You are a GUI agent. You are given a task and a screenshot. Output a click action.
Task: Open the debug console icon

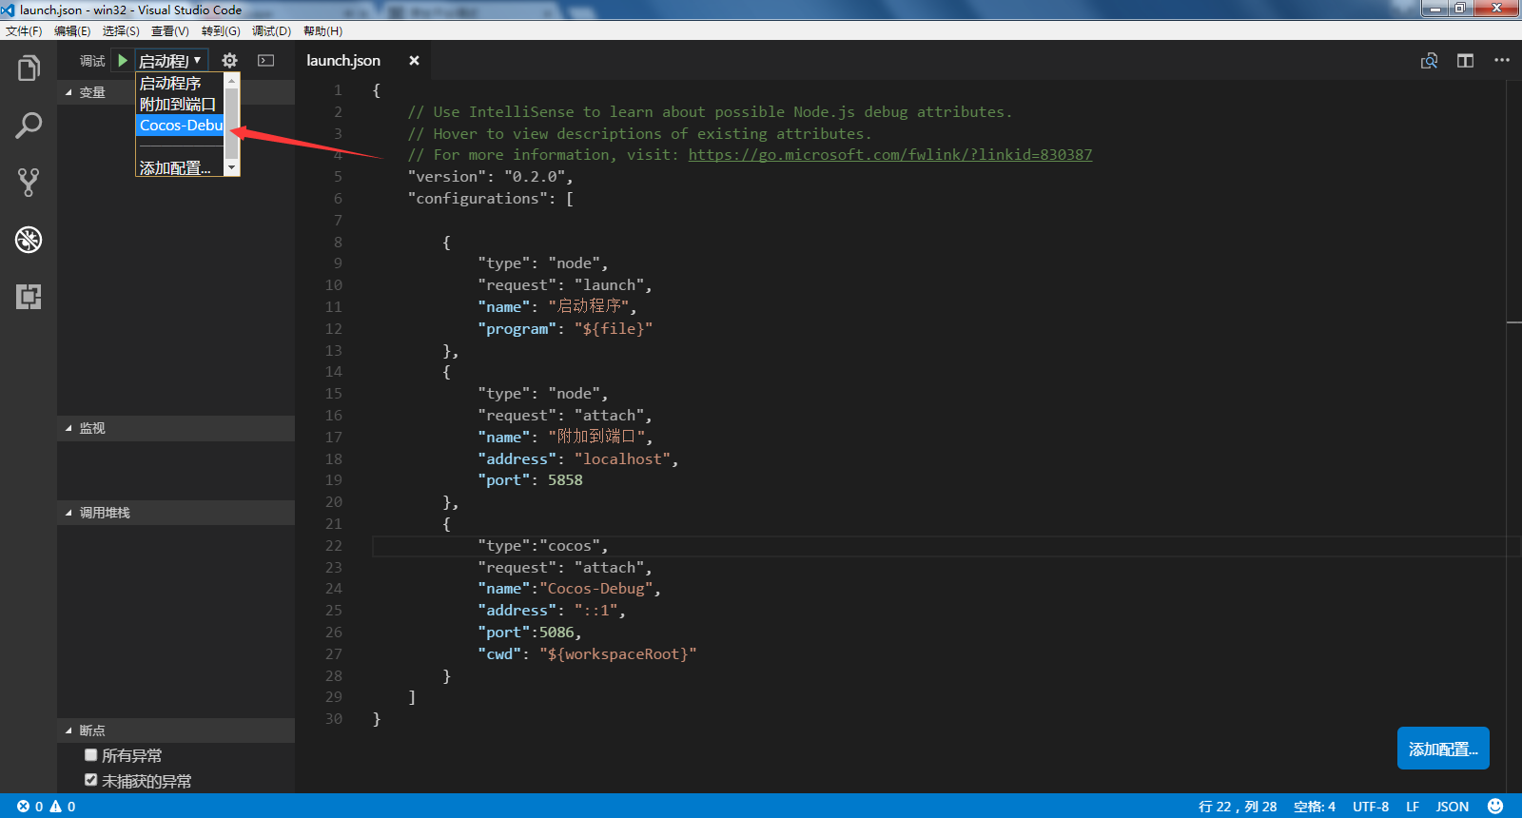click(266, 60)
